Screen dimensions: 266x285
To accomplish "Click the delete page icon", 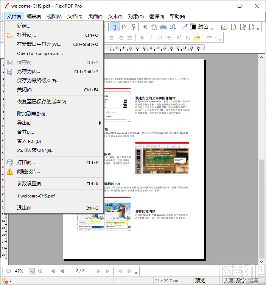I will click(x=252, y=27).
